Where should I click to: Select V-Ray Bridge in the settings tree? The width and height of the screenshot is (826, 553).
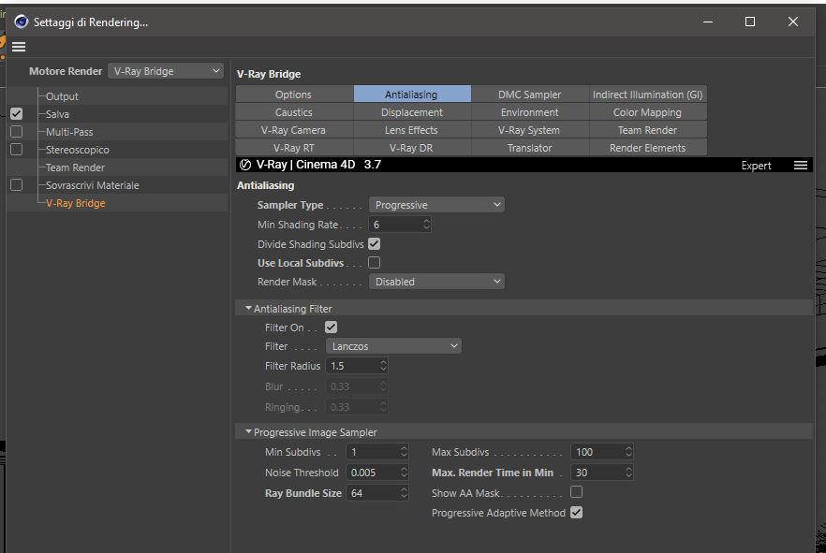(75, 203)
